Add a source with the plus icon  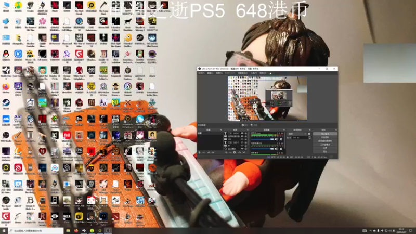point(226,152)
